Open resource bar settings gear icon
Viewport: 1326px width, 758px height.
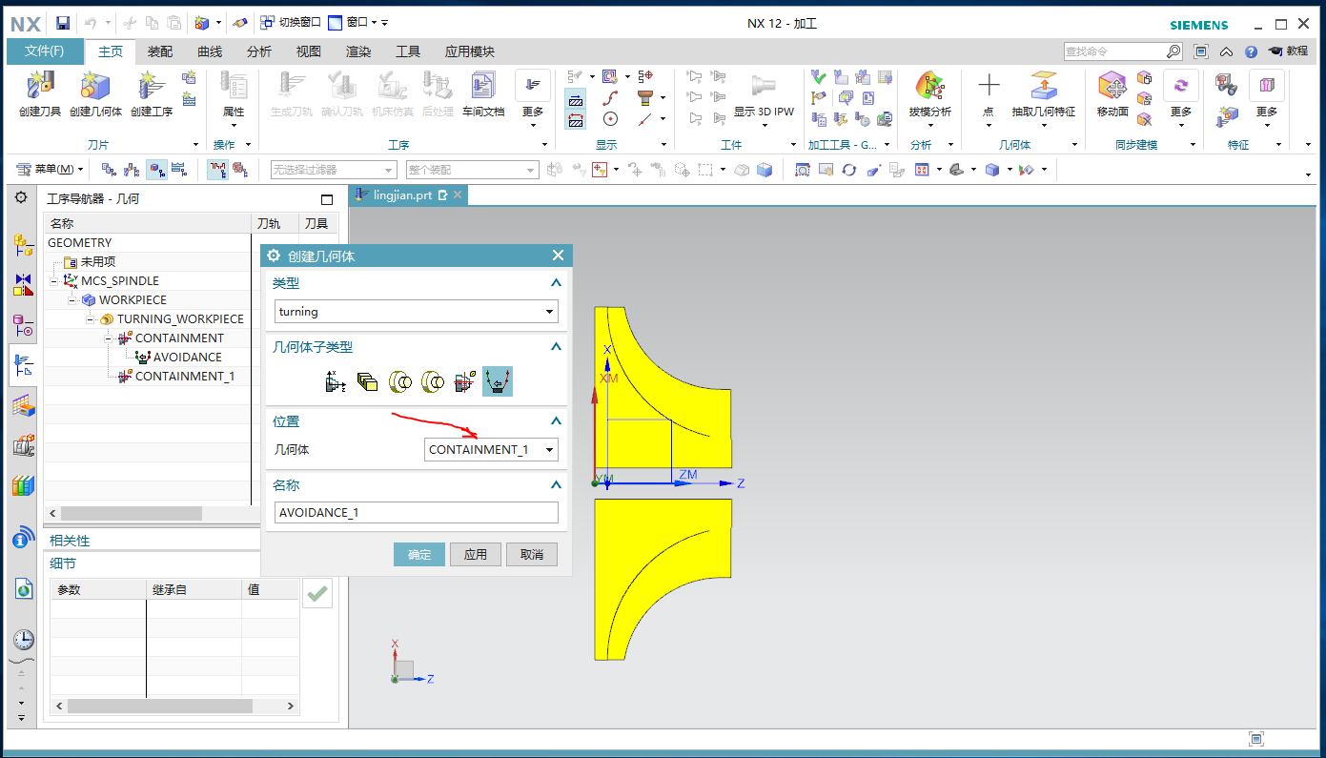point(22,196)
